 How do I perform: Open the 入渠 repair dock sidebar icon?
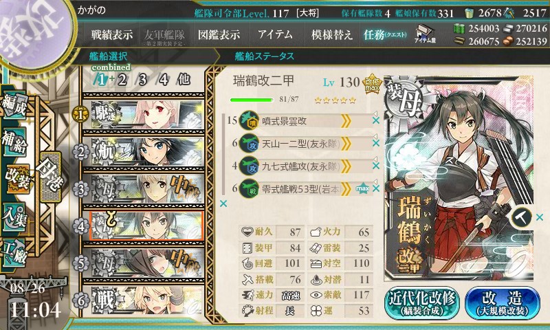tap(14, 217)
